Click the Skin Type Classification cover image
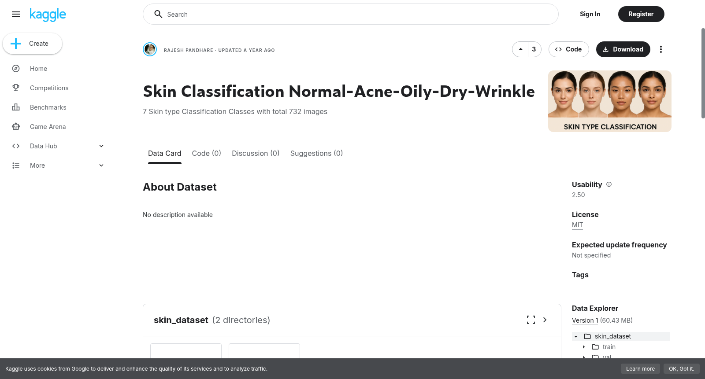705x379 pixels. pyautogui.click(x=610, y=101)
